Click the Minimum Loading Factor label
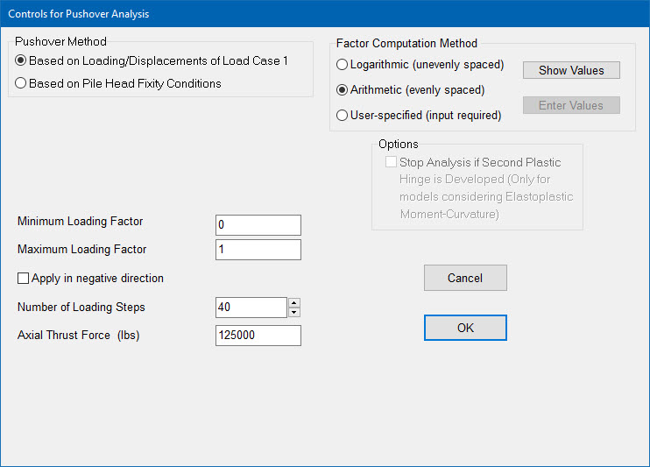Screen dimensions: 650x467 click(x=80, y=221)
